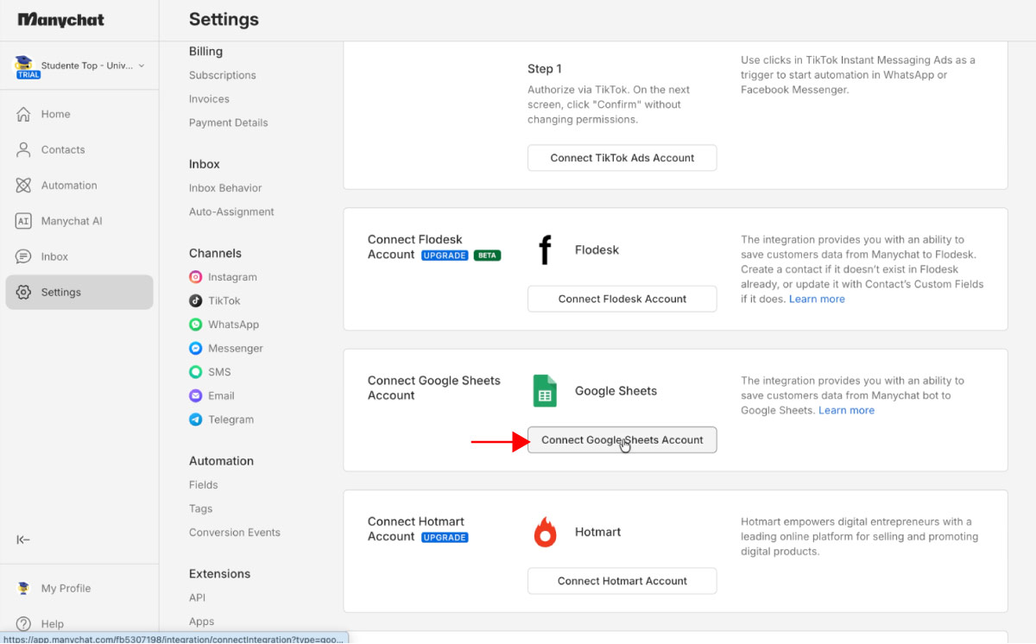
Task: Click Connect TikTok Ads Account button
Action: (622, 158)
